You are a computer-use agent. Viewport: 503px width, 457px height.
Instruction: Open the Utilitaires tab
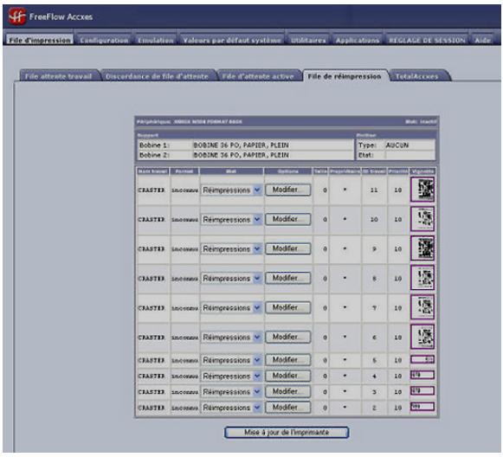point(308,40)
